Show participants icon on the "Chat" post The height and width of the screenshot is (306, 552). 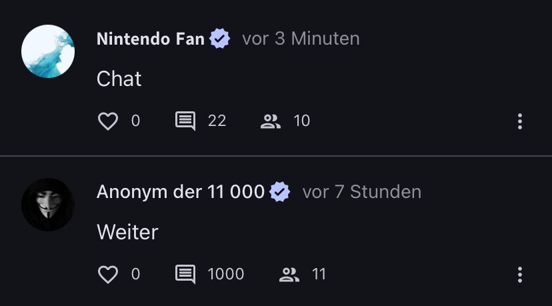coord(271,121)
